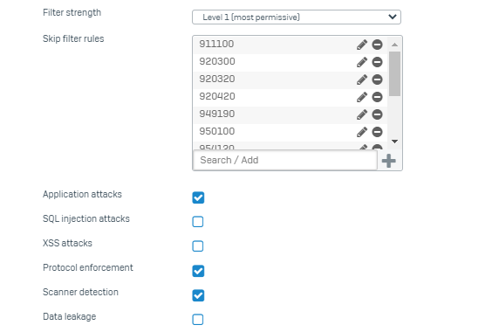Viewport: 492px width, 332px height.
Task: Disable the Application attacks checkbox
Action: [198, 197]
